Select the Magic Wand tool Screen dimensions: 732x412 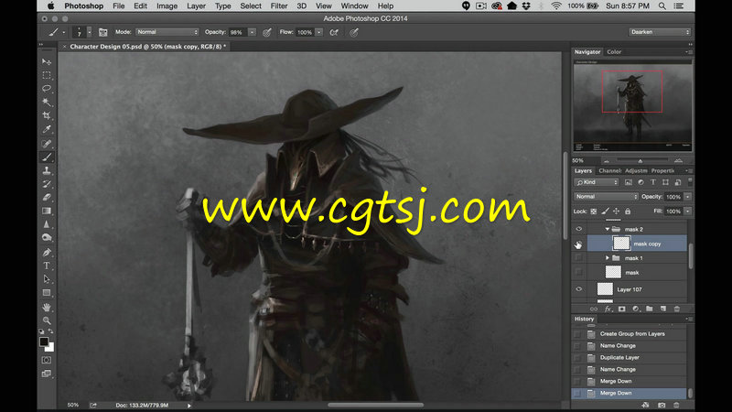click(47, 102)
